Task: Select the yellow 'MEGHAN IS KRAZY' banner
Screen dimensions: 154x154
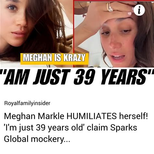Action: click(x=55, y=58)
